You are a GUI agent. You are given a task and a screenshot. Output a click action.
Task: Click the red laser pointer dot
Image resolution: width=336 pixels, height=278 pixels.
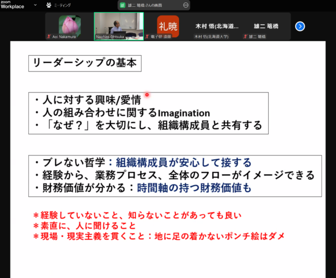[147, 95]
